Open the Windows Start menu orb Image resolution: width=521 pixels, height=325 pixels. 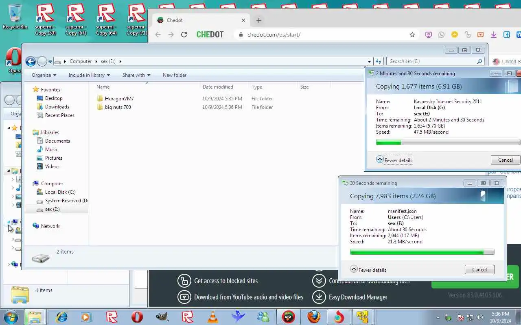pyautogui.click(x=11, y=316)
